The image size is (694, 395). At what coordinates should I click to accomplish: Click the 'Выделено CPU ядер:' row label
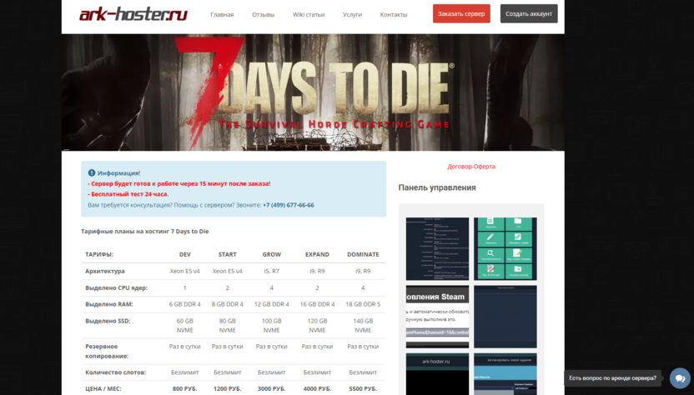coord(117,288)
